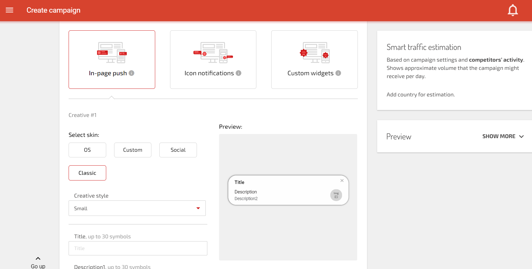Click the Custom widgets info icon
Screen dimensions: 532x269
(338, 73)
